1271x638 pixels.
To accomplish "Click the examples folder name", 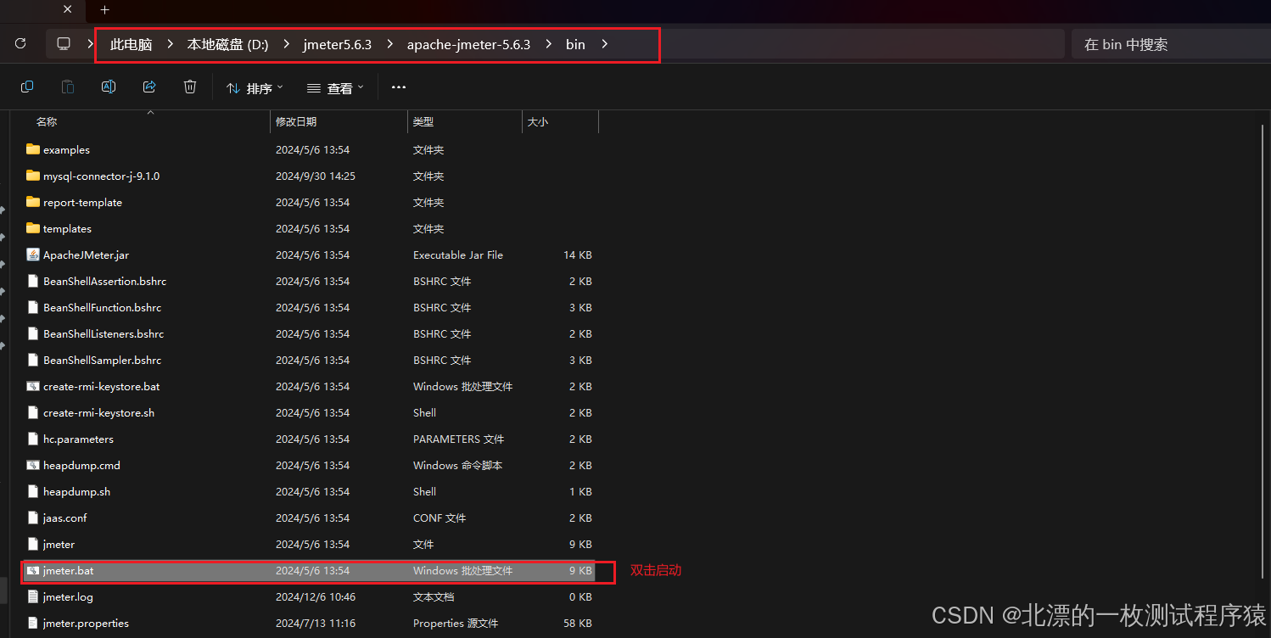I will click(66, 149).
